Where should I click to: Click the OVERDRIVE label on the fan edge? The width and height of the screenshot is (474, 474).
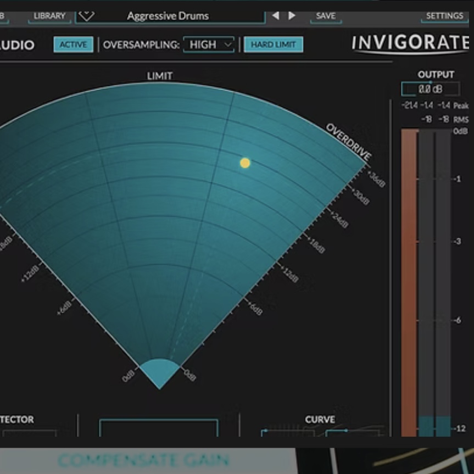(x=348, y=142)
